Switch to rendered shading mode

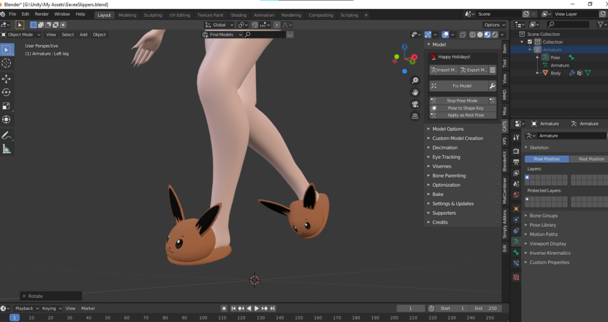click(x=495, y=34)
